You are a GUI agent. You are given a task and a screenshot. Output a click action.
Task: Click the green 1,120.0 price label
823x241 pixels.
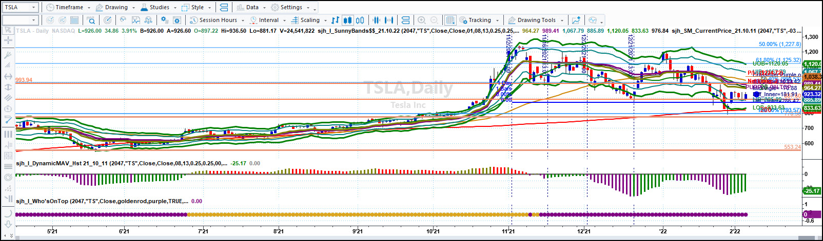[812, 64]
